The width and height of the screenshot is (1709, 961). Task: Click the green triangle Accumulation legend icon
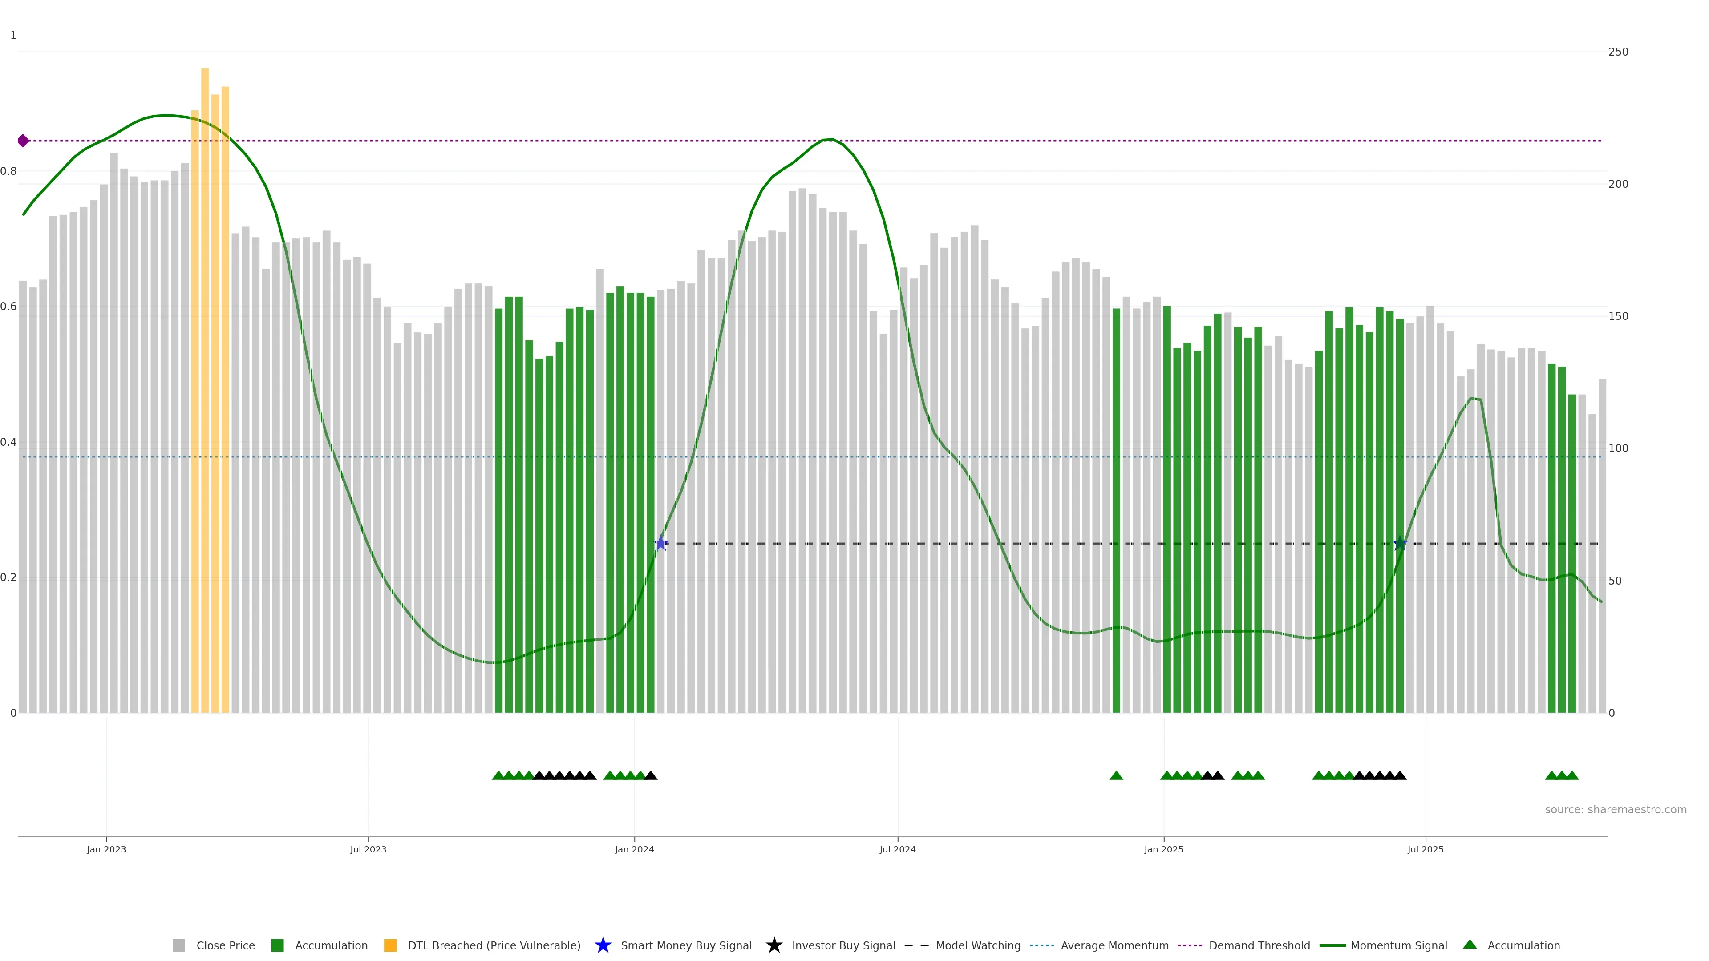1470,945
